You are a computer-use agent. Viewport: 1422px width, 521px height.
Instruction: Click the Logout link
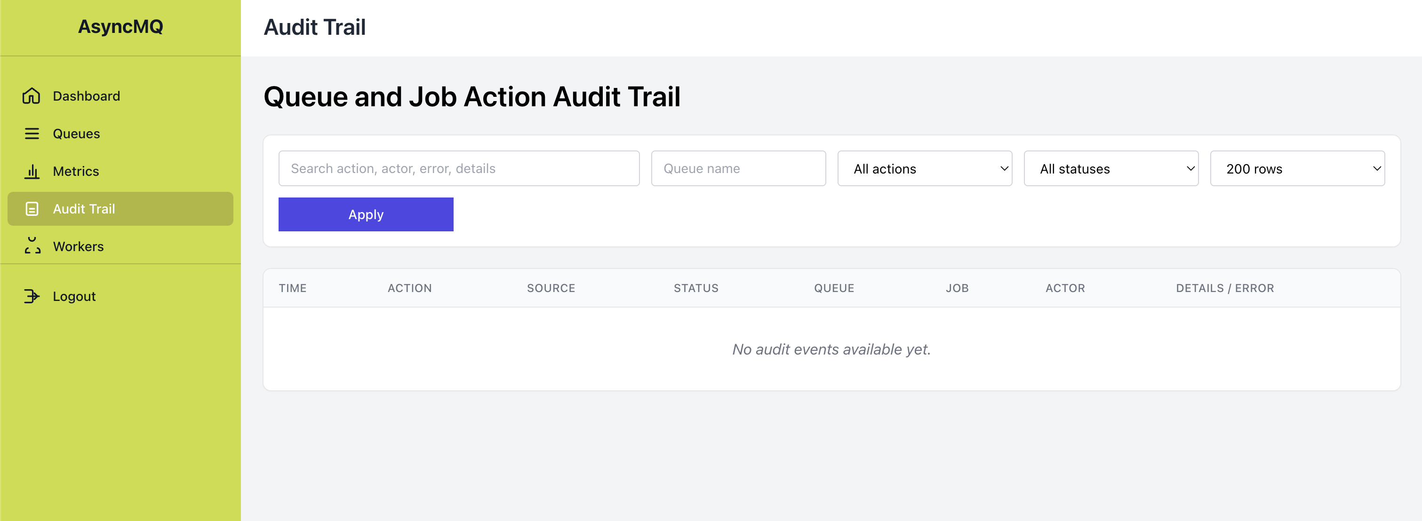(73, 296)
